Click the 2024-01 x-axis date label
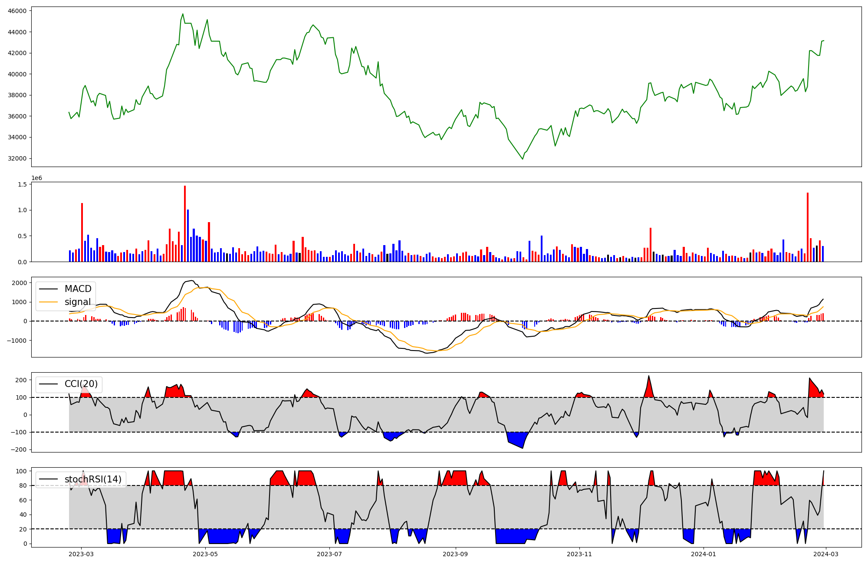 (703, 554)
